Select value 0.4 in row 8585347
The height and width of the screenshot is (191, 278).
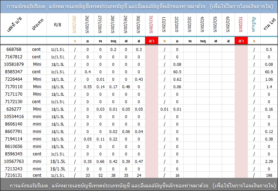coord(87,72)
